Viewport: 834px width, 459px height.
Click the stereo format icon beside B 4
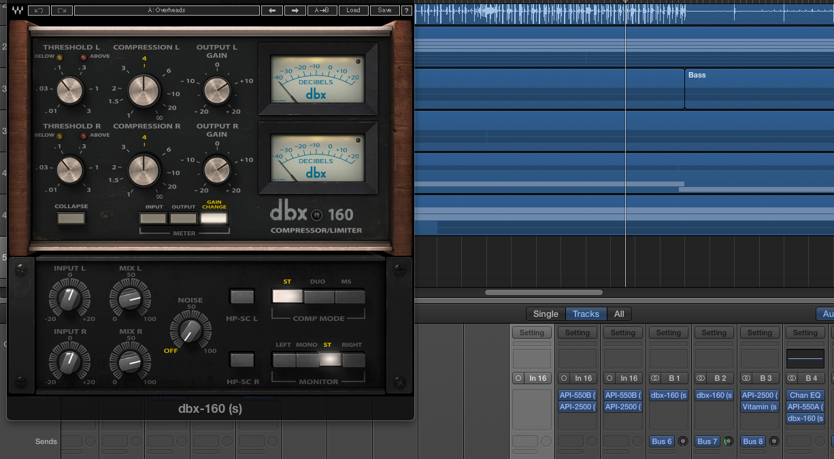click(x=792, y=378)
